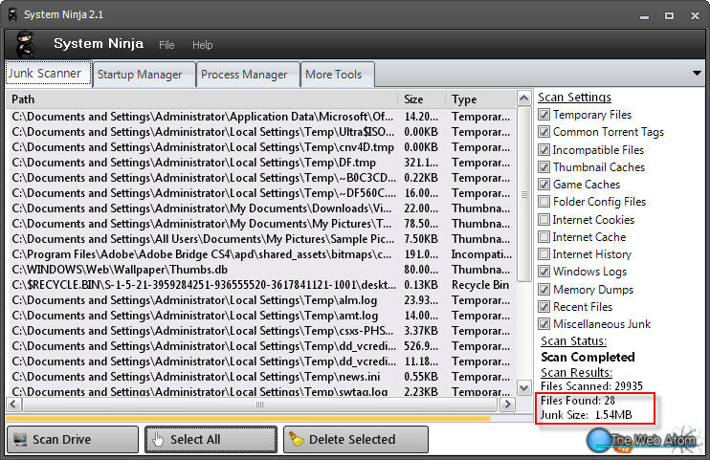Select the amt.log file row
The width and height of the screenshot is (710, 460).
click(x=261, y=316)
